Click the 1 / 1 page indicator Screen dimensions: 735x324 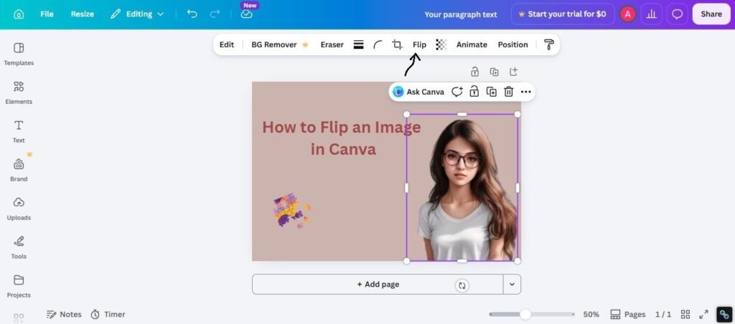[x=663, y=314]
